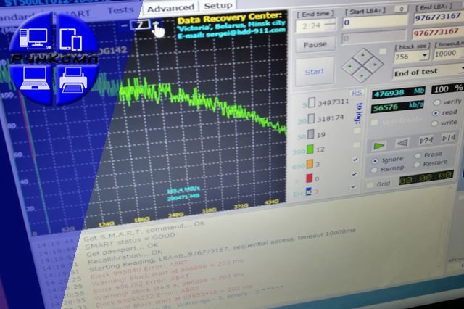
Task: Open the block size dropdown
Action: 423,57
